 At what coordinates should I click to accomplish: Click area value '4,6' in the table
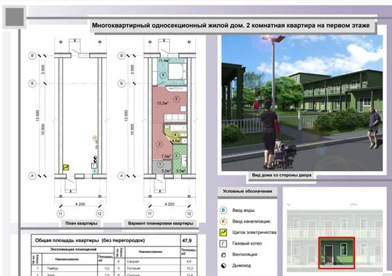pos(189,261)
